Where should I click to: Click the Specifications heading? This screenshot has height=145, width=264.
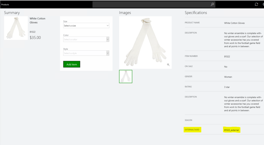pyautogui.click(x=196, y=13)
